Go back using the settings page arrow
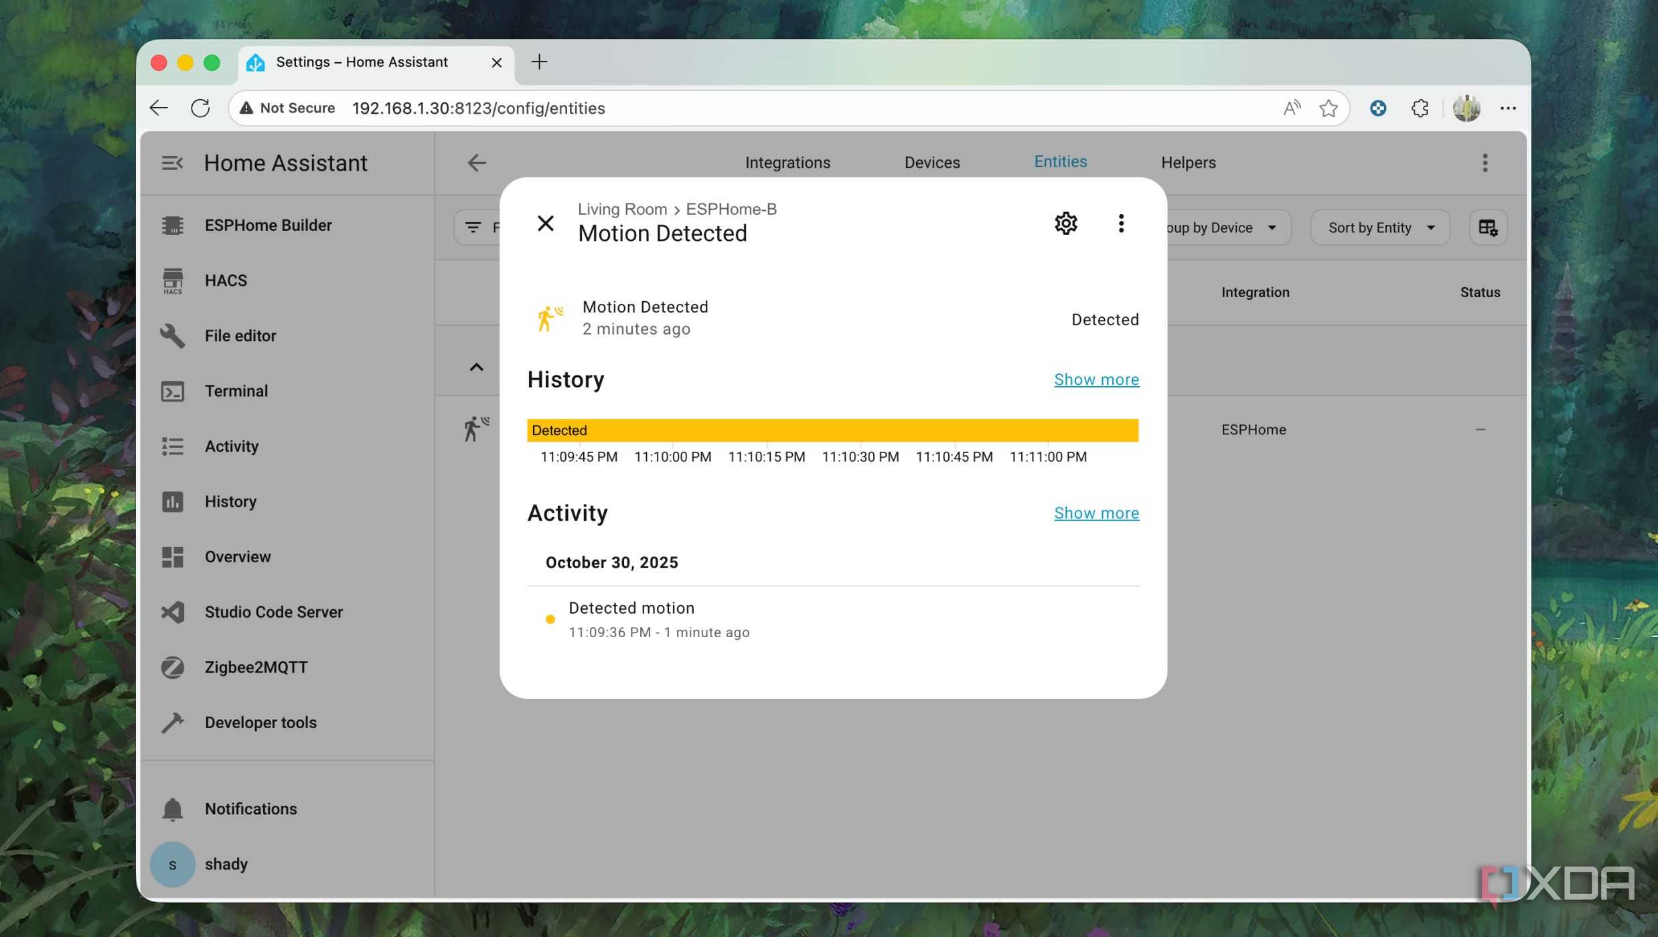This screenshot has width=1658, height=937. 477,163
